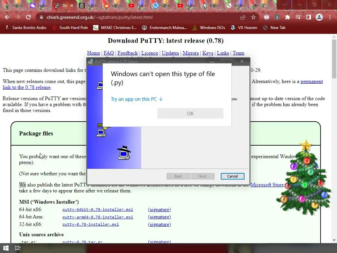Cancel the PuTTY Setup wizard
337x253 pixels.
232,176
